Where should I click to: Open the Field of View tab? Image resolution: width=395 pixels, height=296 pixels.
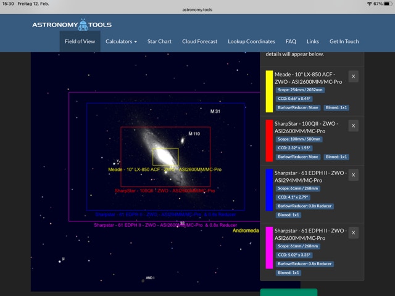(x=80, y=41)
